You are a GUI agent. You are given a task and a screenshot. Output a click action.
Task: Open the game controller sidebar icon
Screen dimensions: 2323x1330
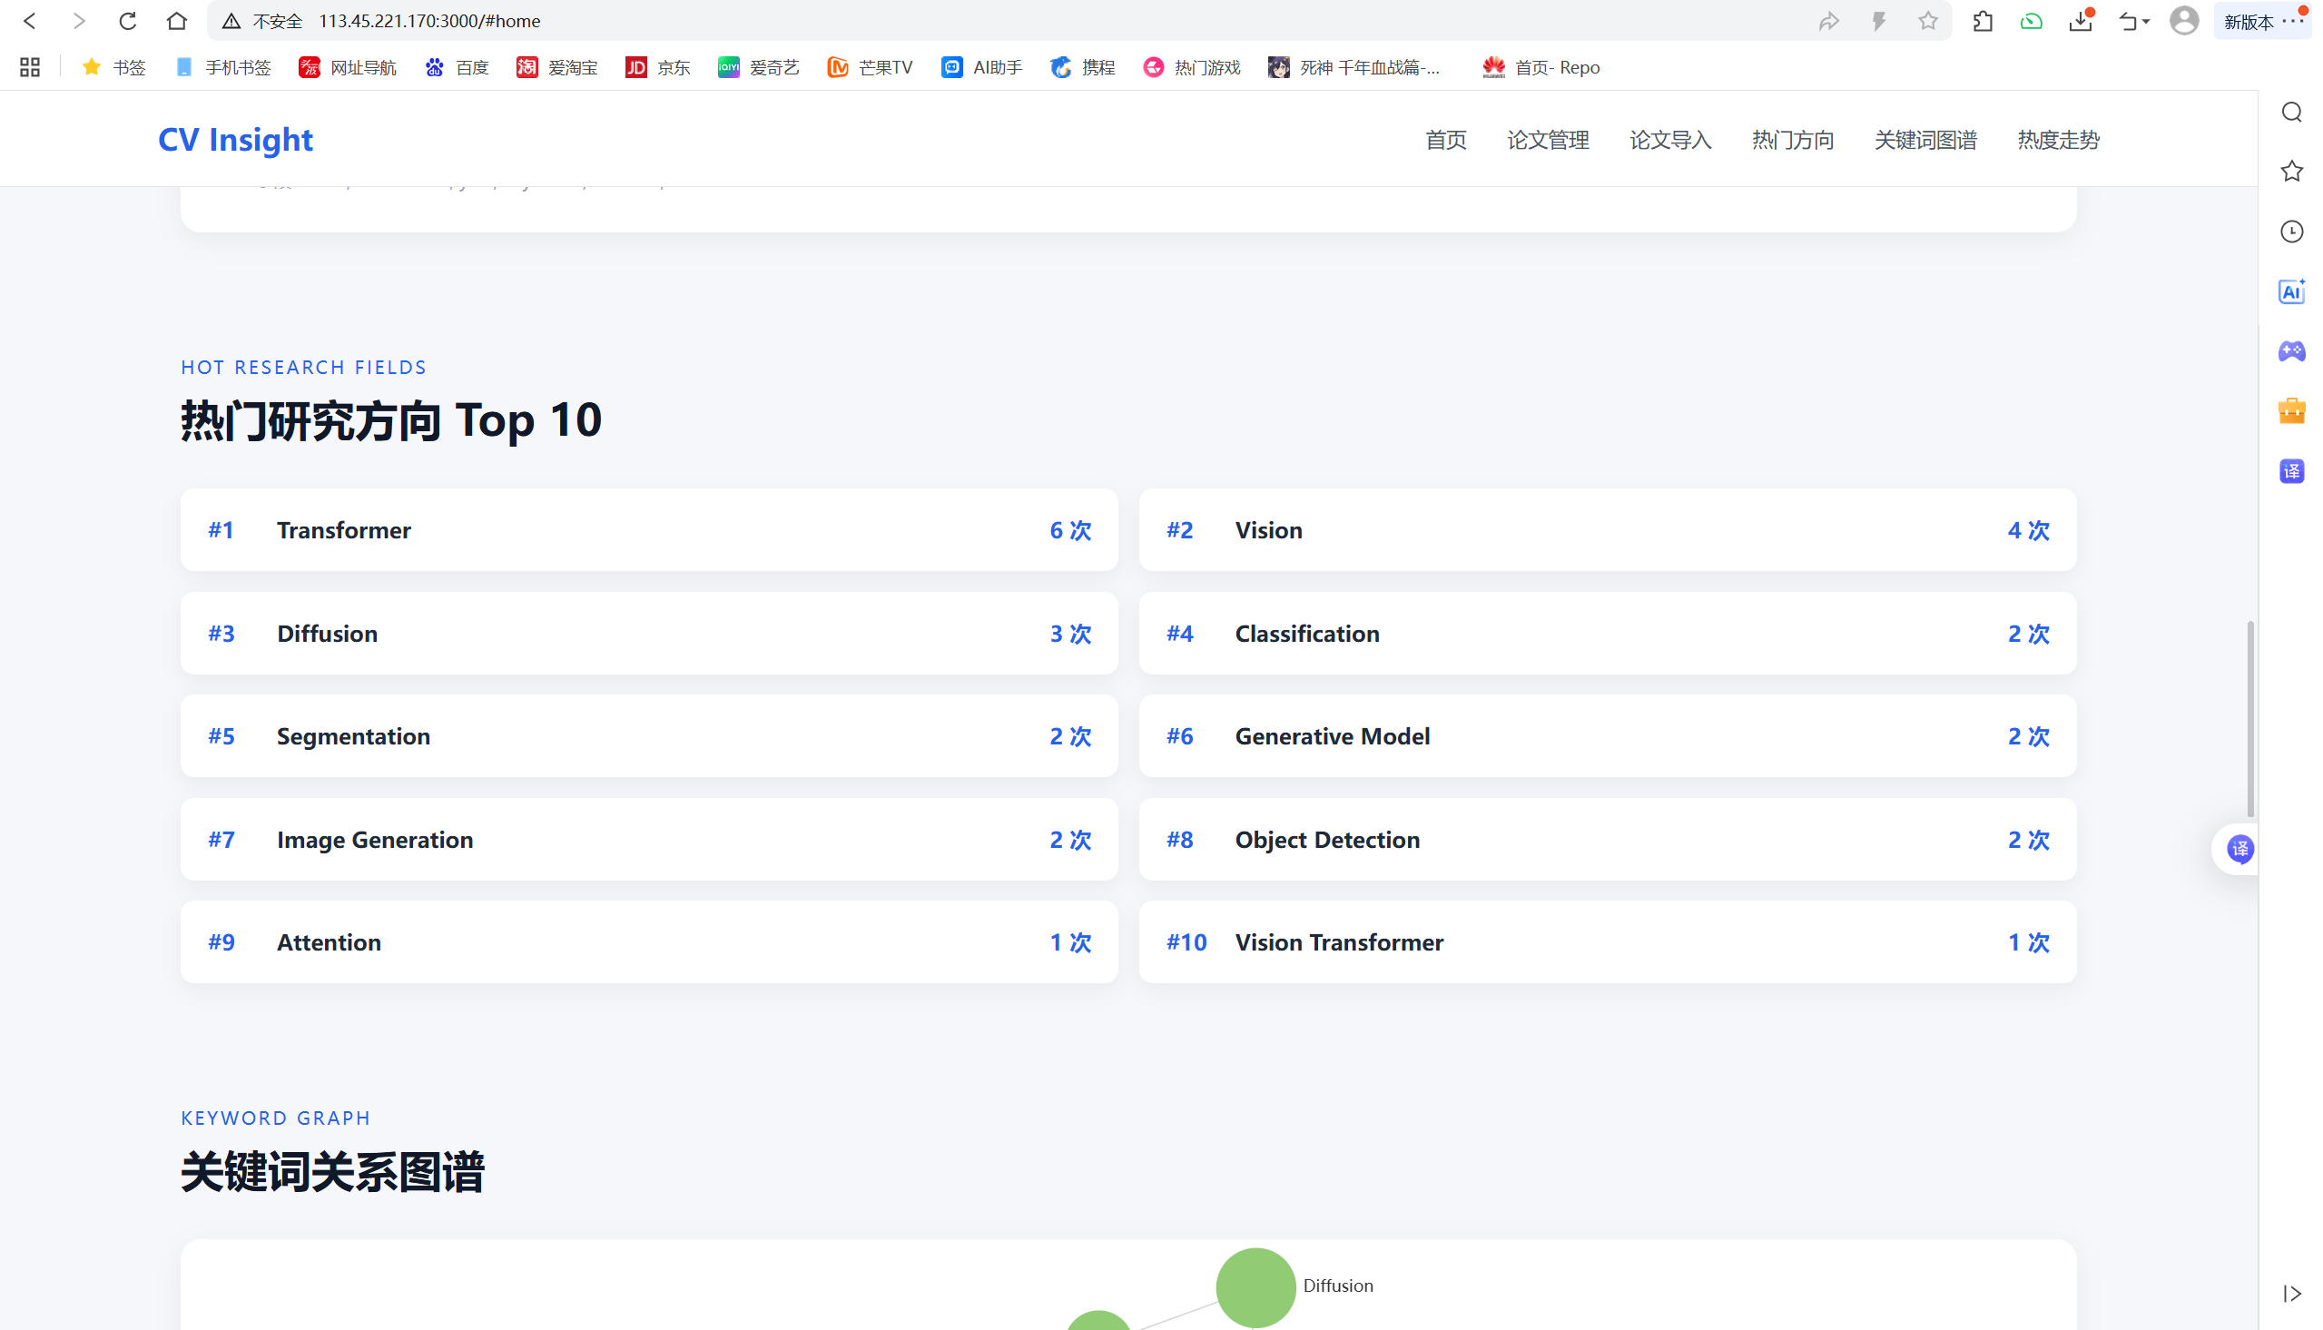point(2291,351)
